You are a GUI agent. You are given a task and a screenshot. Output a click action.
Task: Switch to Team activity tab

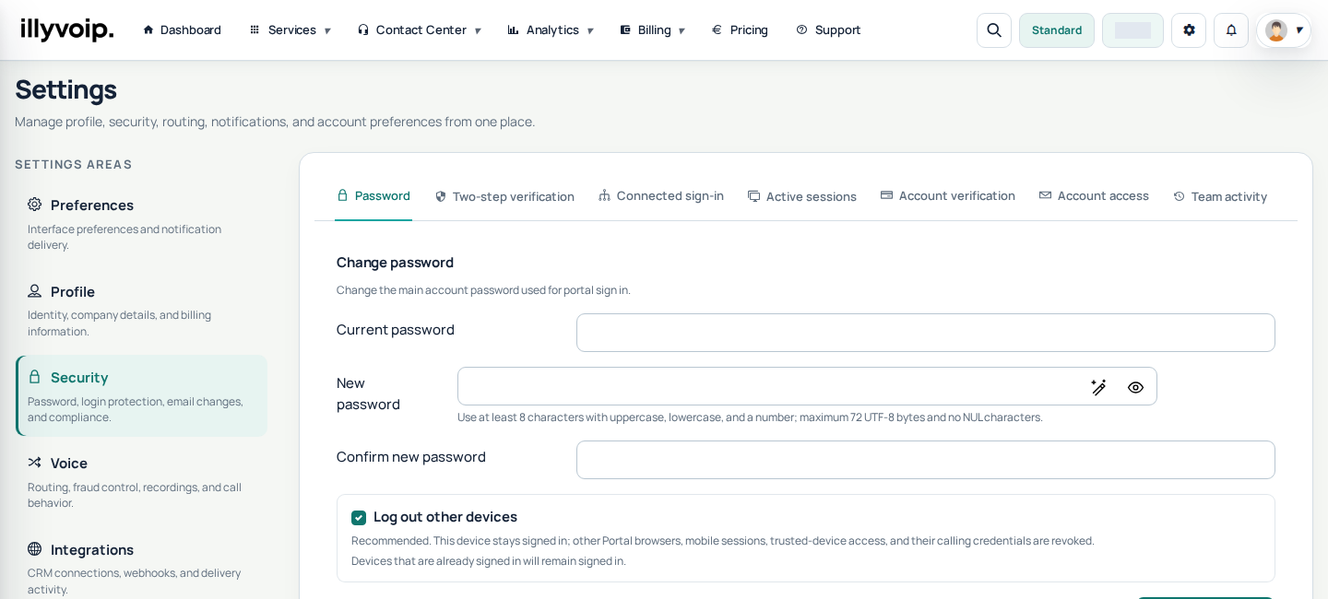pos(1220,196)
